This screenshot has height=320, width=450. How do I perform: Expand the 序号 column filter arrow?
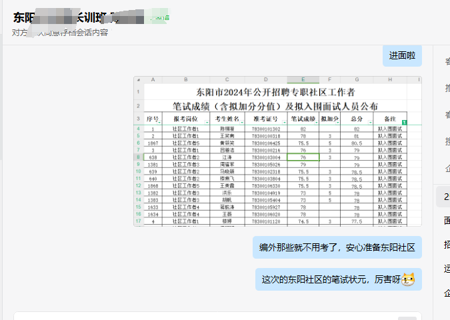click(159, 122)
